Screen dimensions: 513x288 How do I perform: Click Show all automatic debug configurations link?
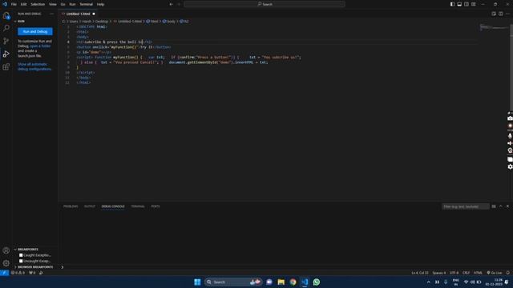point(34,66)
